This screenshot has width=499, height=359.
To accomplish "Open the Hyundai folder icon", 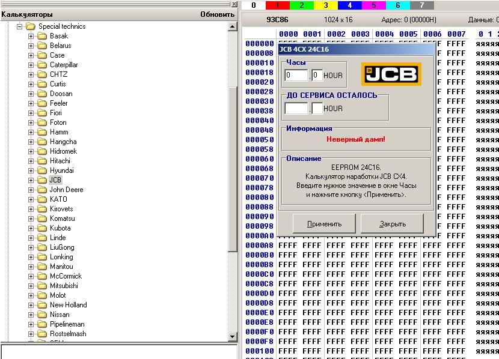I will click(x=42, y=170).
